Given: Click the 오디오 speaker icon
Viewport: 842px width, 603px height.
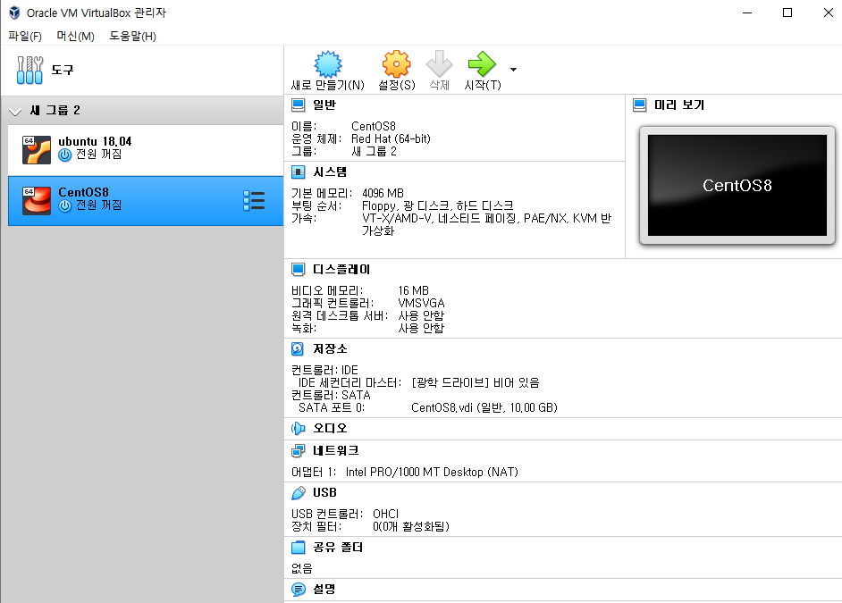Looking at the screenshot, I should (298, 428).
